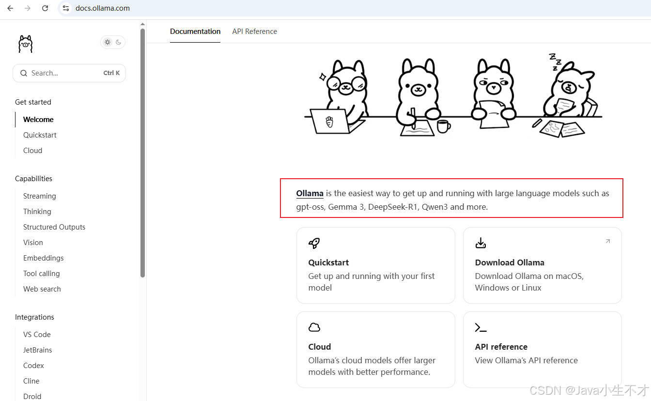This screenshot has height=401, width=651.
Task: Open the Tool calling page
Action: 42,274
